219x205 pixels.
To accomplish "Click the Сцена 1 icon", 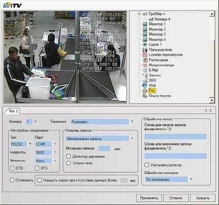I will [145, 44].
